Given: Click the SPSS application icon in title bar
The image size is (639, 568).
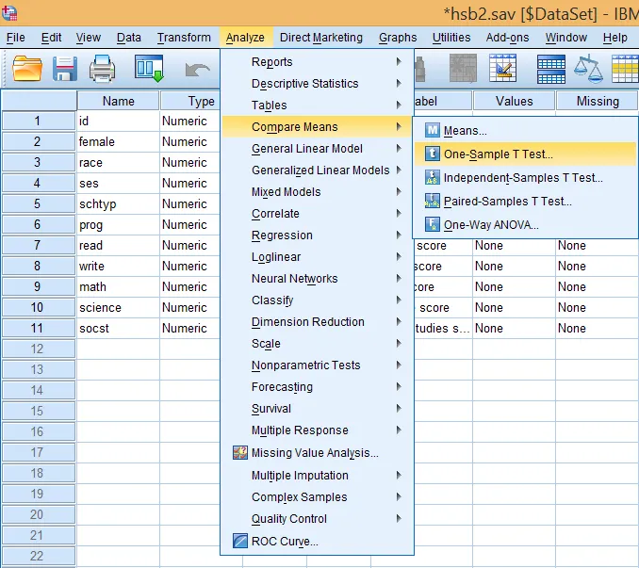Looking at the screenshot, I should pyautogui.click(x=9, y=12).
